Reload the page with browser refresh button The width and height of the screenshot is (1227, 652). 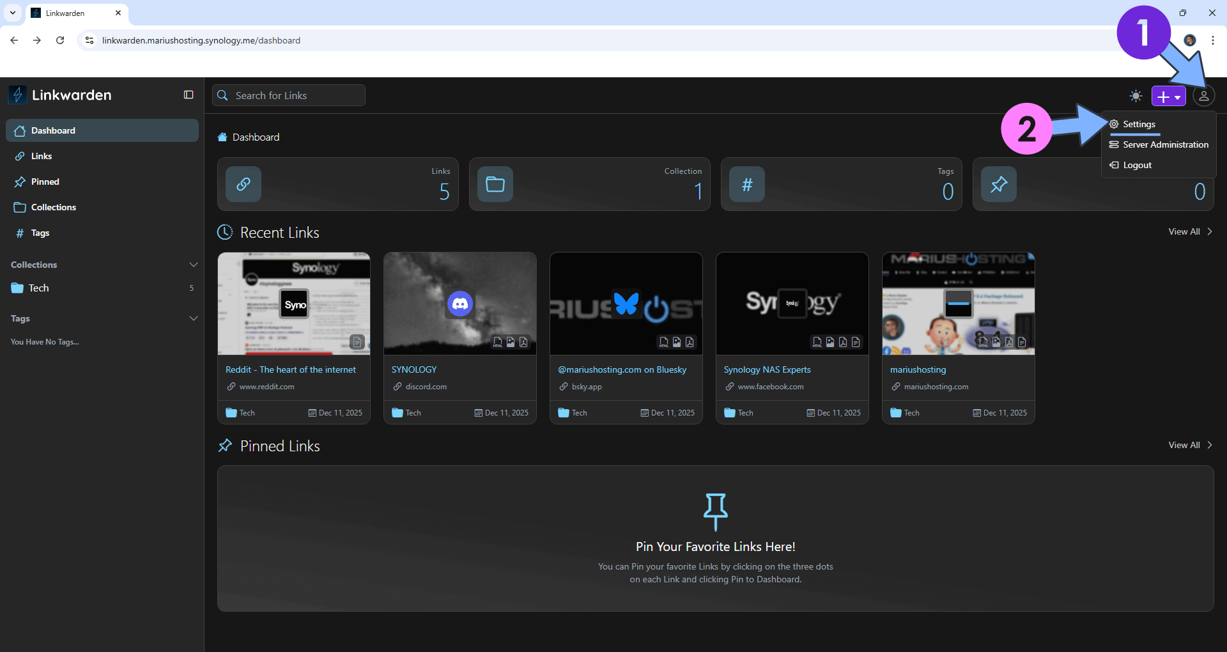coord(60,40)
